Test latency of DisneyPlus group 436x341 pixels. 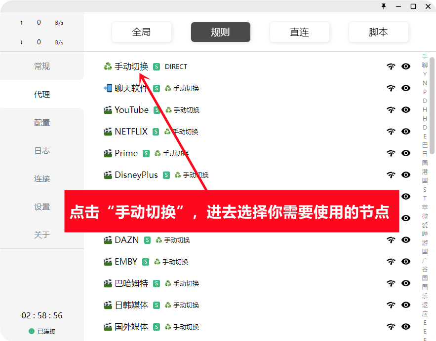tap(391, 175)
